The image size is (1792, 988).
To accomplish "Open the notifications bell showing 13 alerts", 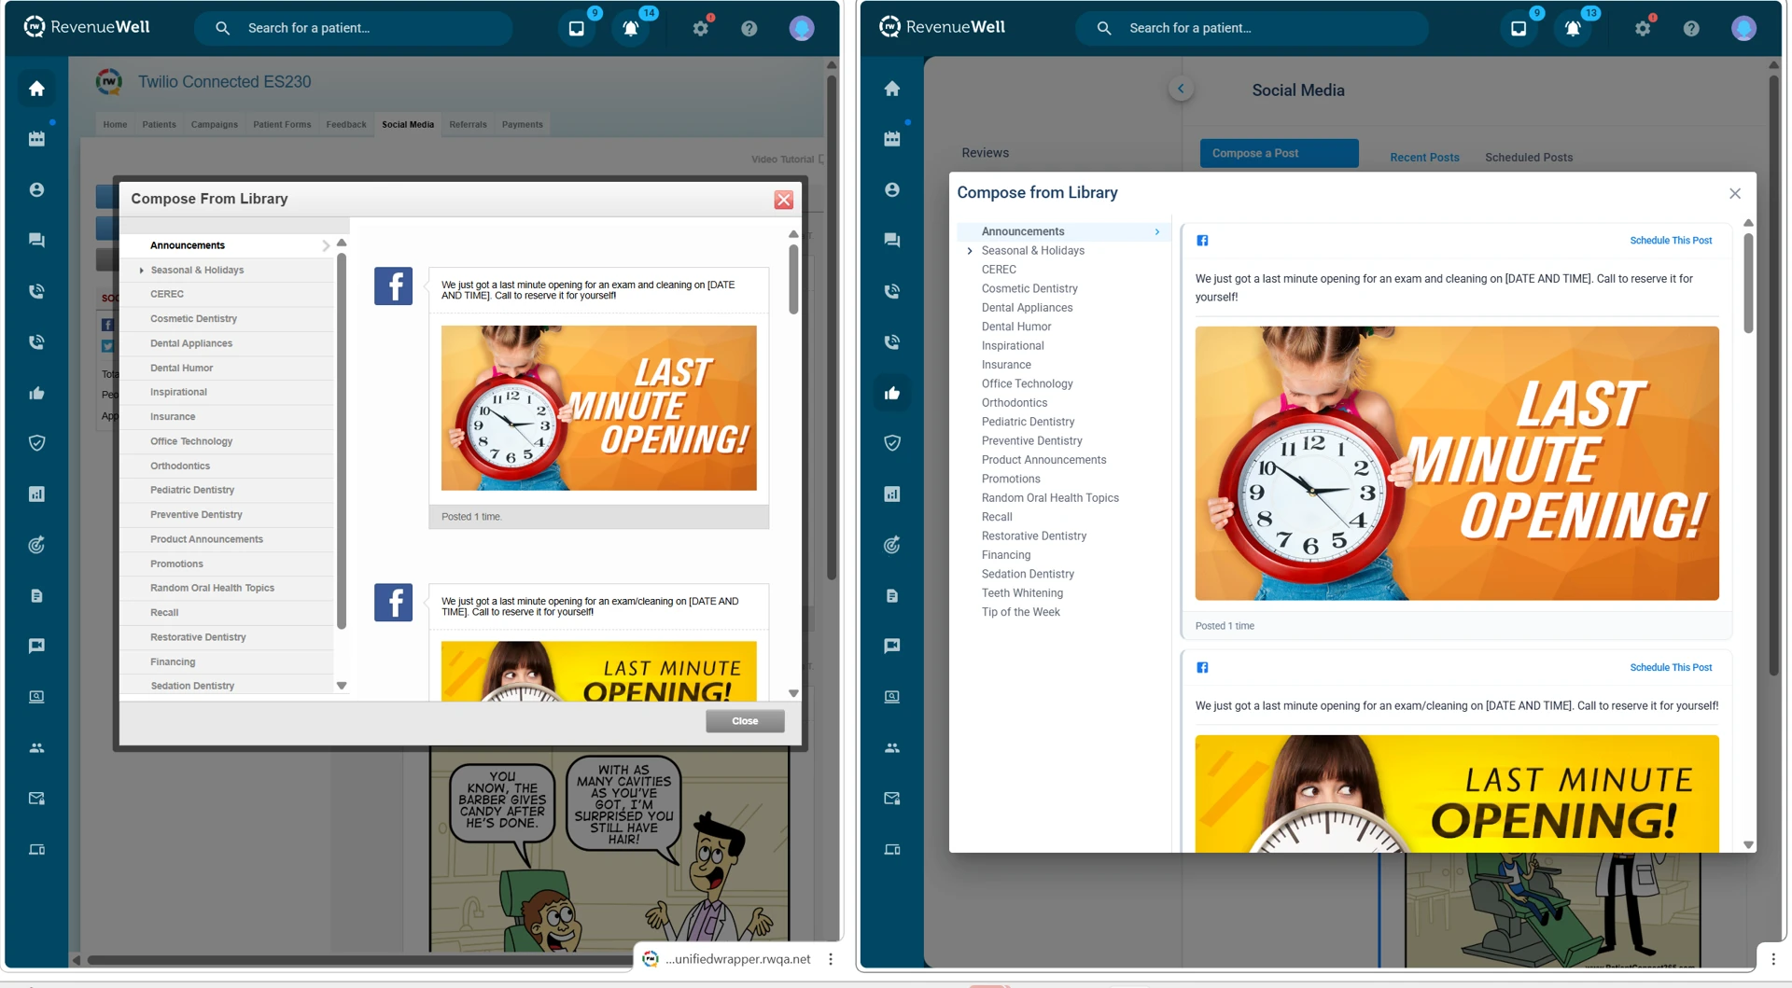I will (1573, 29).
